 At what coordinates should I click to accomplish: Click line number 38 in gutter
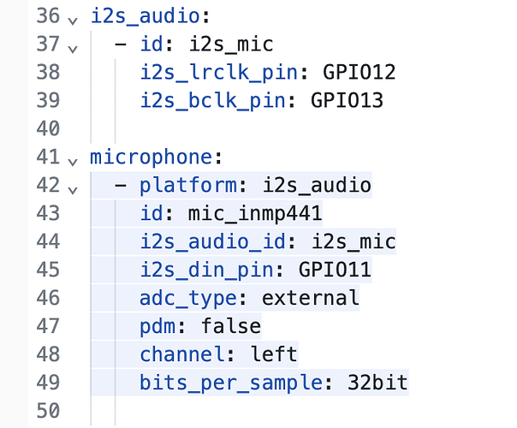pos(48,72)
